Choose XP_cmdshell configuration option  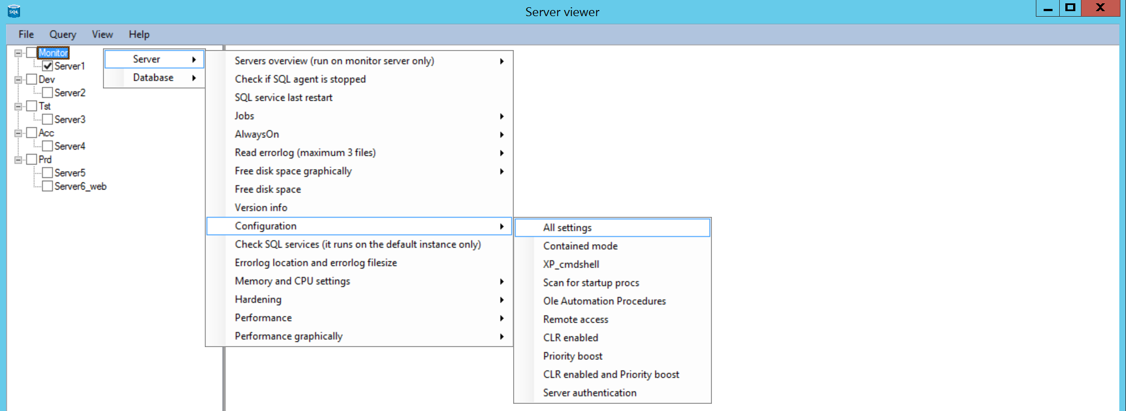point(571,264)
